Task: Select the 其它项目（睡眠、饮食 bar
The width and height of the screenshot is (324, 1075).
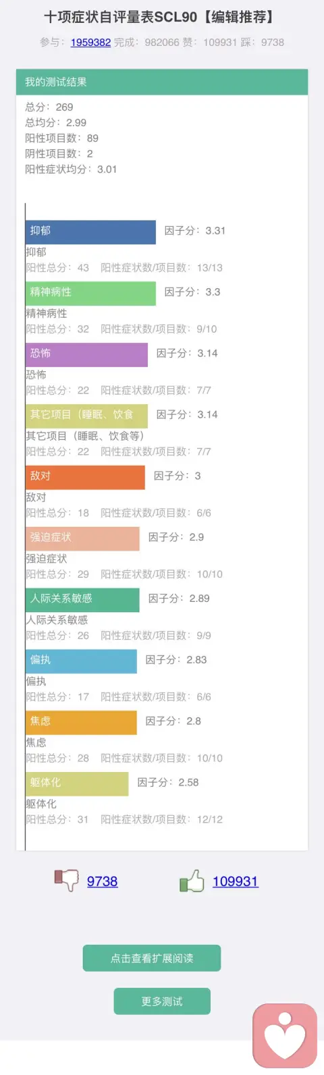Action: (86, 416)
